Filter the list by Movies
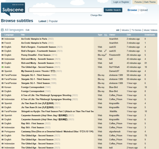Image resolution: width=159 pixels, height=149 pixels. pos(125,30)
